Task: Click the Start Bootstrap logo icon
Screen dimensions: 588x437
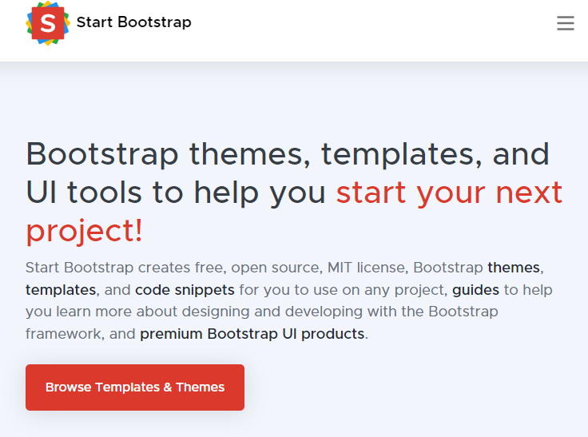Action: (48, 23)
